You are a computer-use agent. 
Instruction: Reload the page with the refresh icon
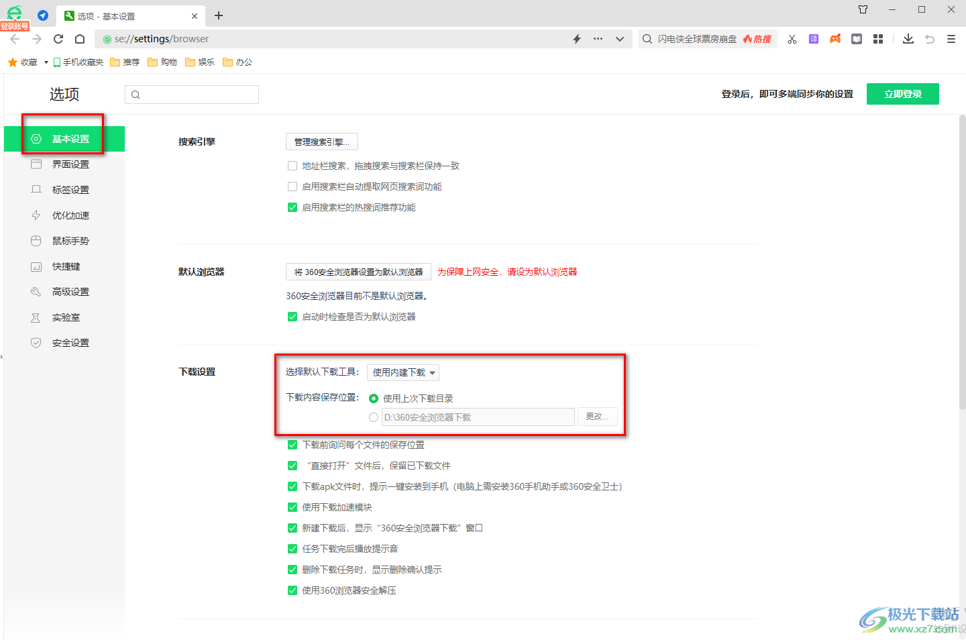tap(58, 39)
